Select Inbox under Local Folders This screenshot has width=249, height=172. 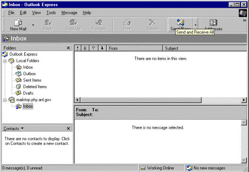click(28, 67)
